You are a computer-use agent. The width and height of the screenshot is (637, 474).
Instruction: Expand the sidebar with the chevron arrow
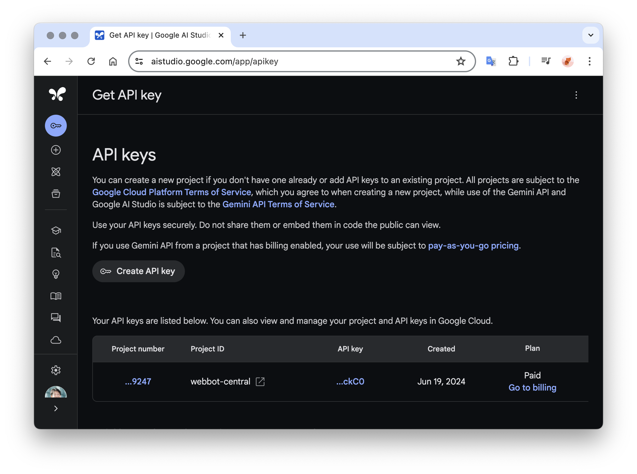(x=56, y=408)
